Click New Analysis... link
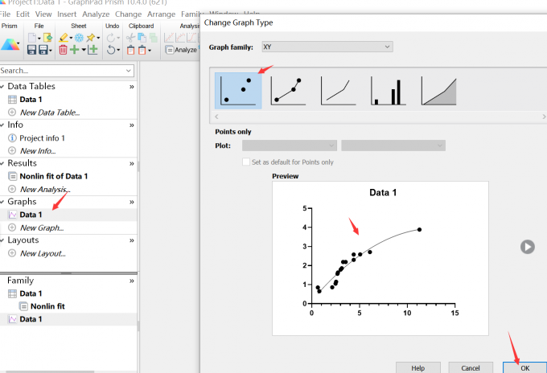The height and width of the screenshot is (373, 547). coord(45,189)
